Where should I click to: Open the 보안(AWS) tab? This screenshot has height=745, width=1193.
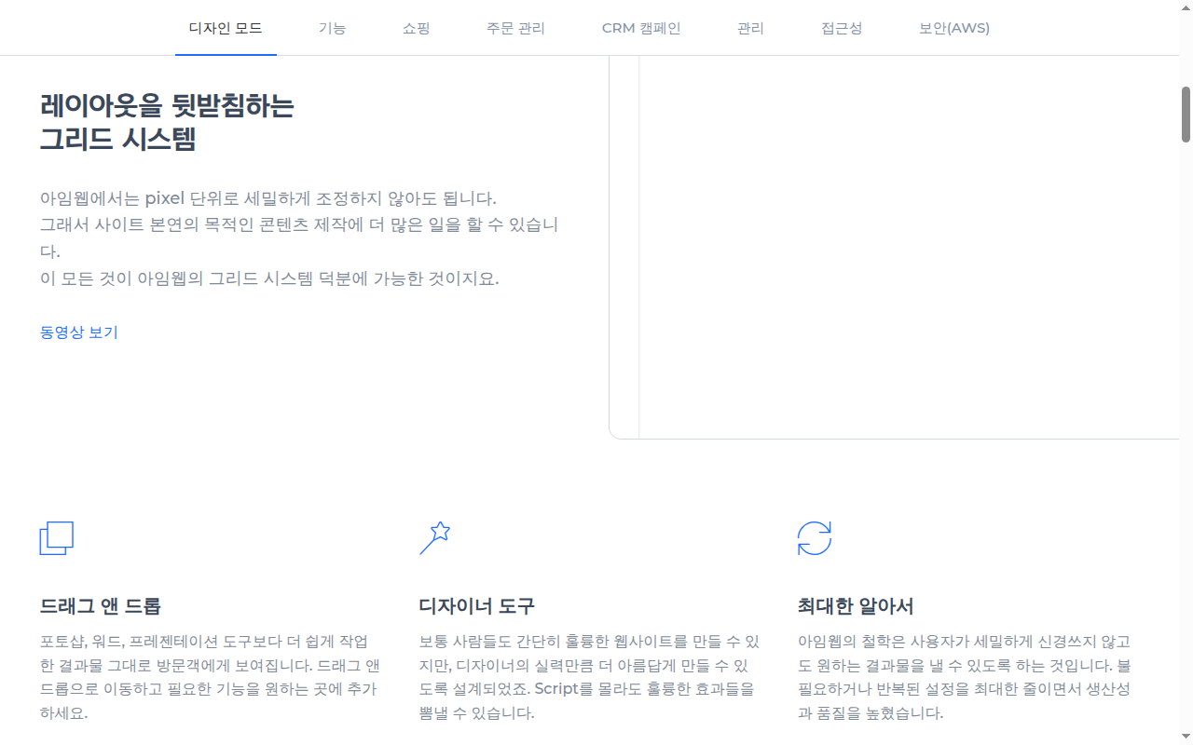(954, 28)
